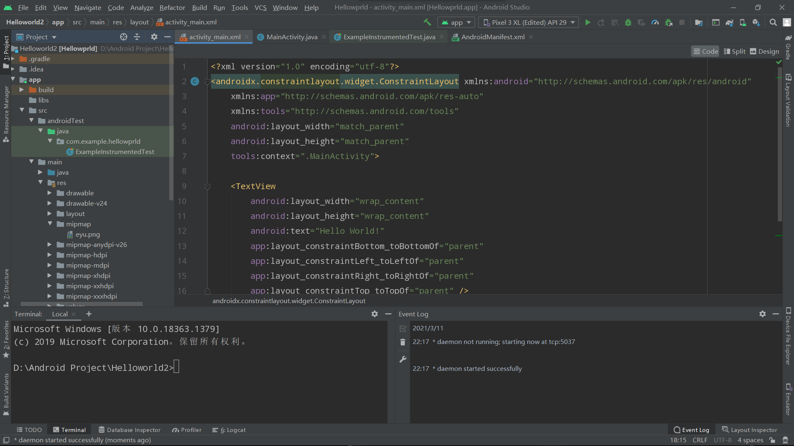Open the Logcat tool window button
This screenshot has width=794, height=446.
point(229,430)
